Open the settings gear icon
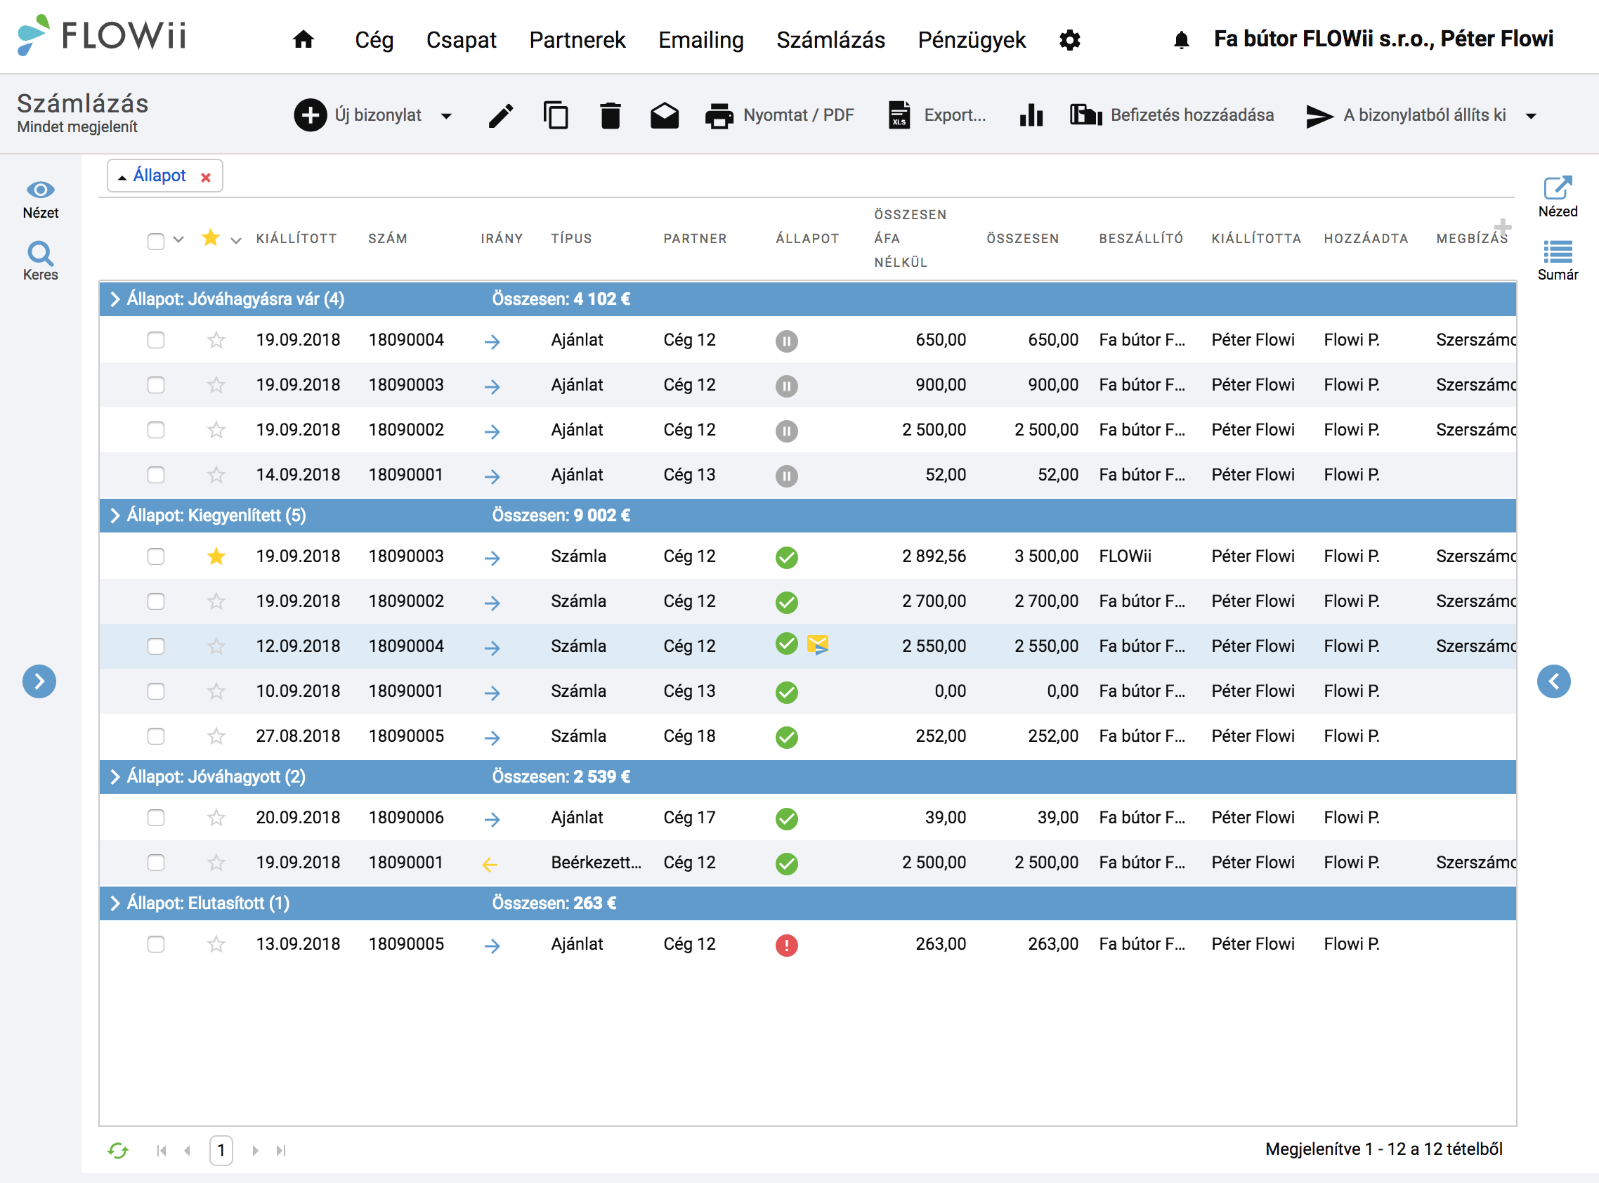This screenshot has height=1183, width=1599. pos(1069,40)
